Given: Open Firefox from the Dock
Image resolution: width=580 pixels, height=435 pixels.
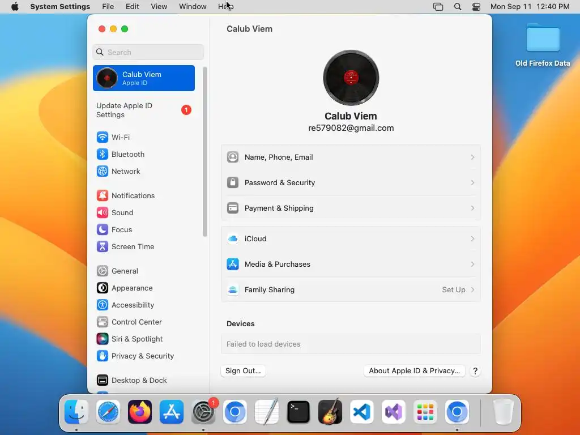Looking at the screenshot, I should (140, 412).
